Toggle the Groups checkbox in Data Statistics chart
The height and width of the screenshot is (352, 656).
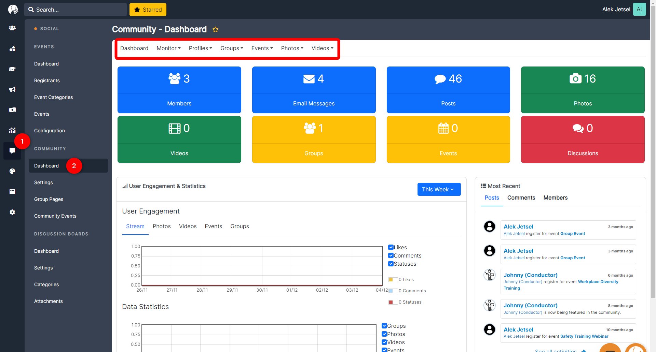384,326
